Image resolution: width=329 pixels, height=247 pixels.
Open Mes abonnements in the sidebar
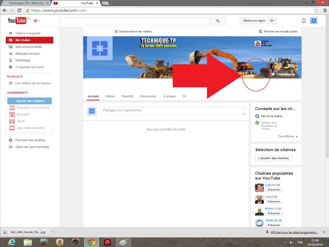click(29, 47)
